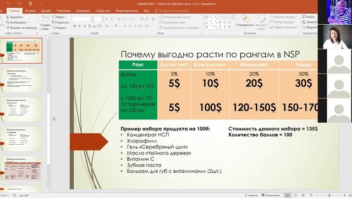
Task: Open the Рецензирование tab
Action: click(127, 10)
